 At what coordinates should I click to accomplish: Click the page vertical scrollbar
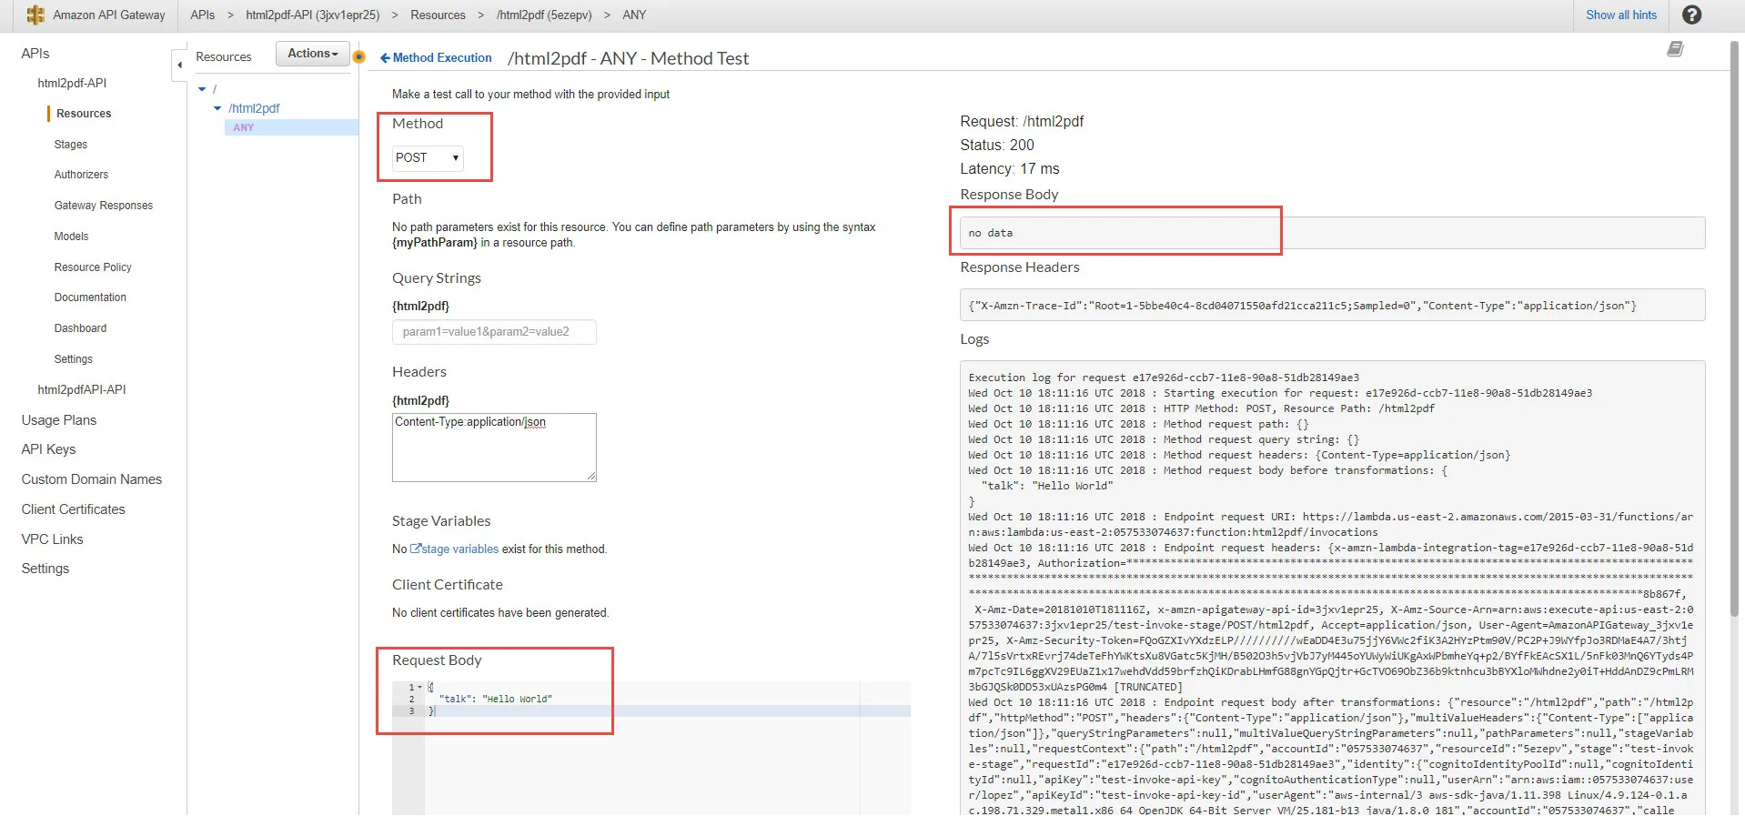pos(1736,327)
